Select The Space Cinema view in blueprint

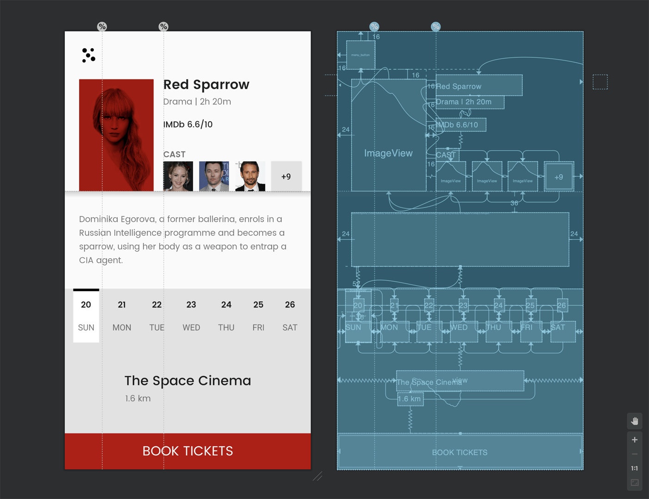tap(460, 381)
